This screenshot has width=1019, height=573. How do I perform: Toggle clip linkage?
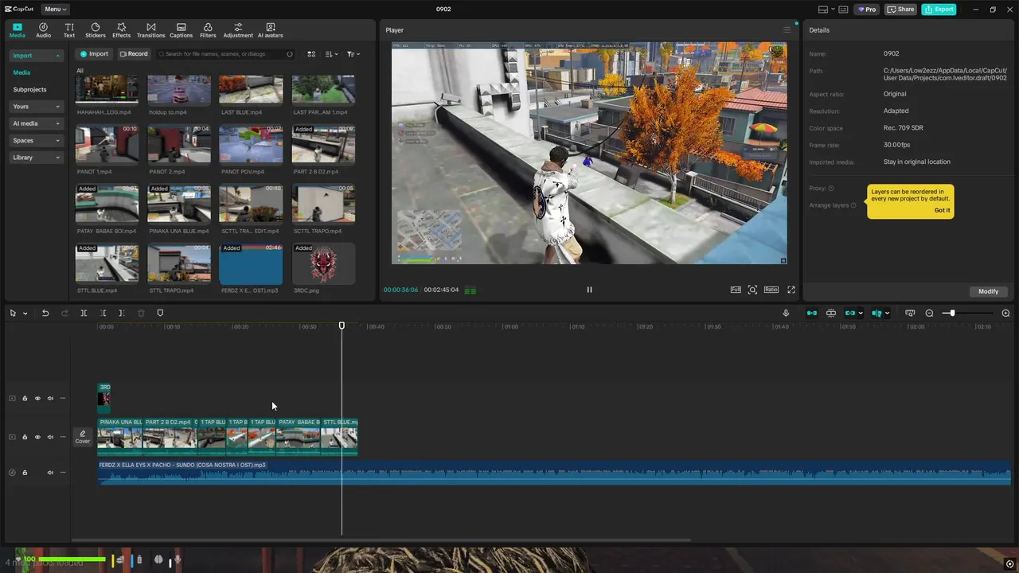[850, 314]
